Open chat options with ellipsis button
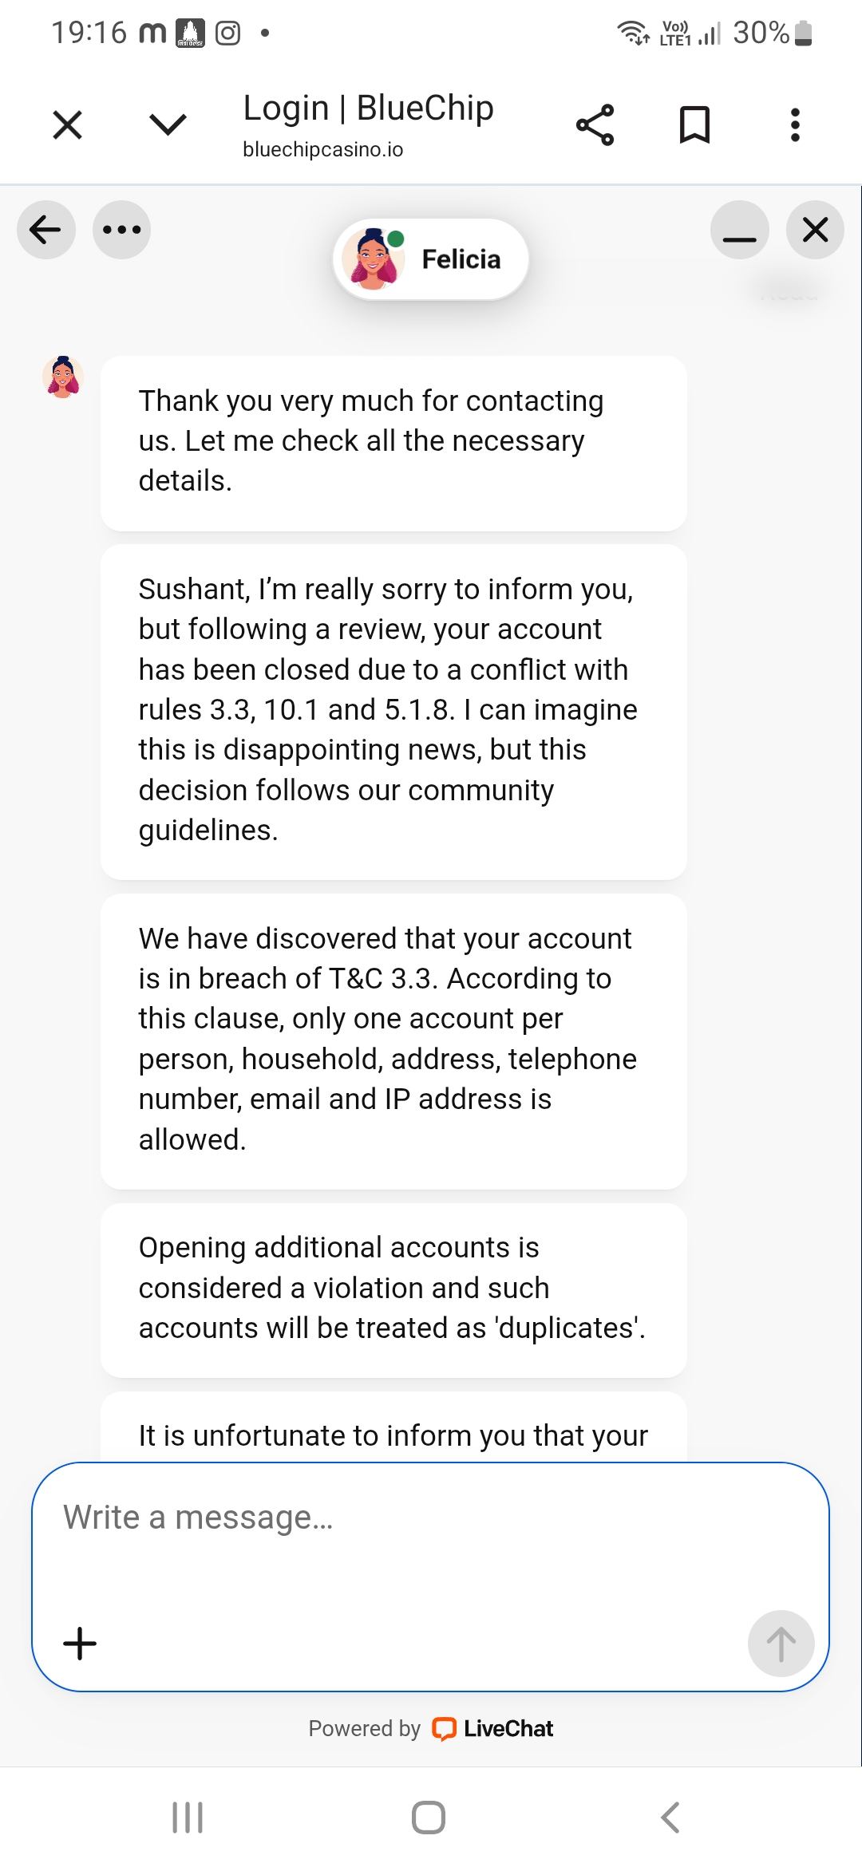 [122, 230]
